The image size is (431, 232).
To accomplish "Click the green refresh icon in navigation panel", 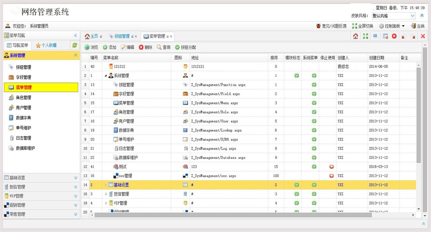I will [75, 45].
